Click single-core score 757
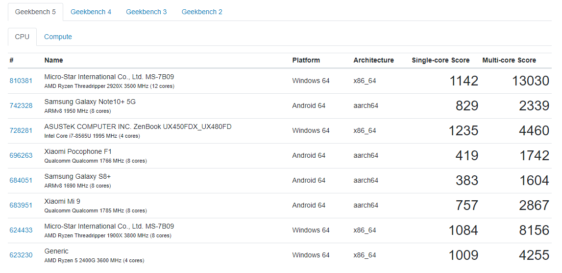The height and width of the screenshot is (273, 562). tap(467, 206)
